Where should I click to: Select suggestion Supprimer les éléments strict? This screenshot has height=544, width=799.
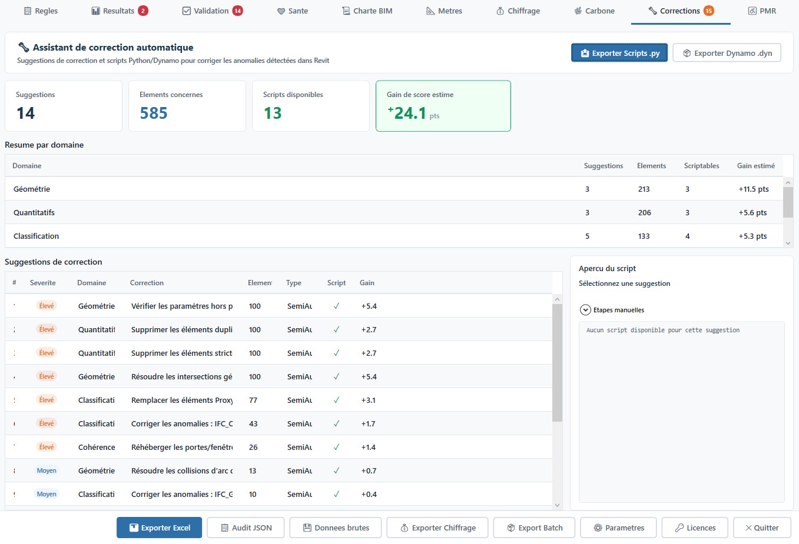[x=279, y=353]
